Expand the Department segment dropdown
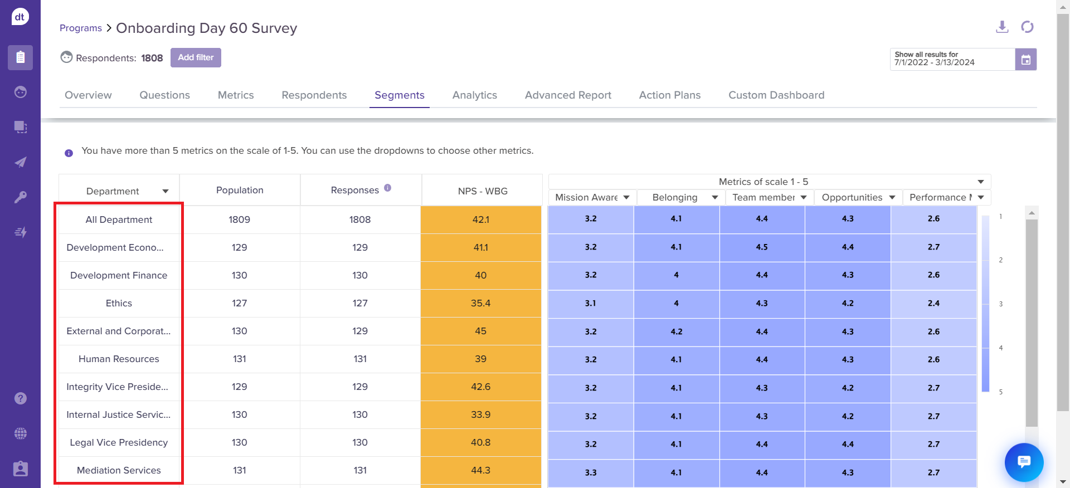The image size is (1070, 488). [166, 191]
